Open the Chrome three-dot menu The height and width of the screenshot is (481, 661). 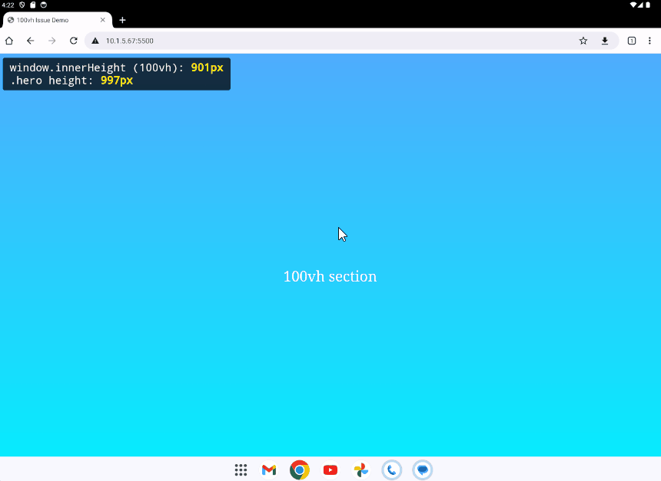pyautogui.click(x=650, y=41)
